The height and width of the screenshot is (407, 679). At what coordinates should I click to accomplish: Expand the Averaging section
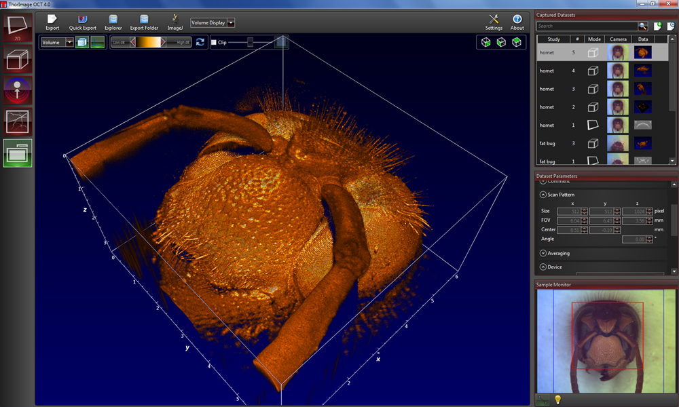543,253
